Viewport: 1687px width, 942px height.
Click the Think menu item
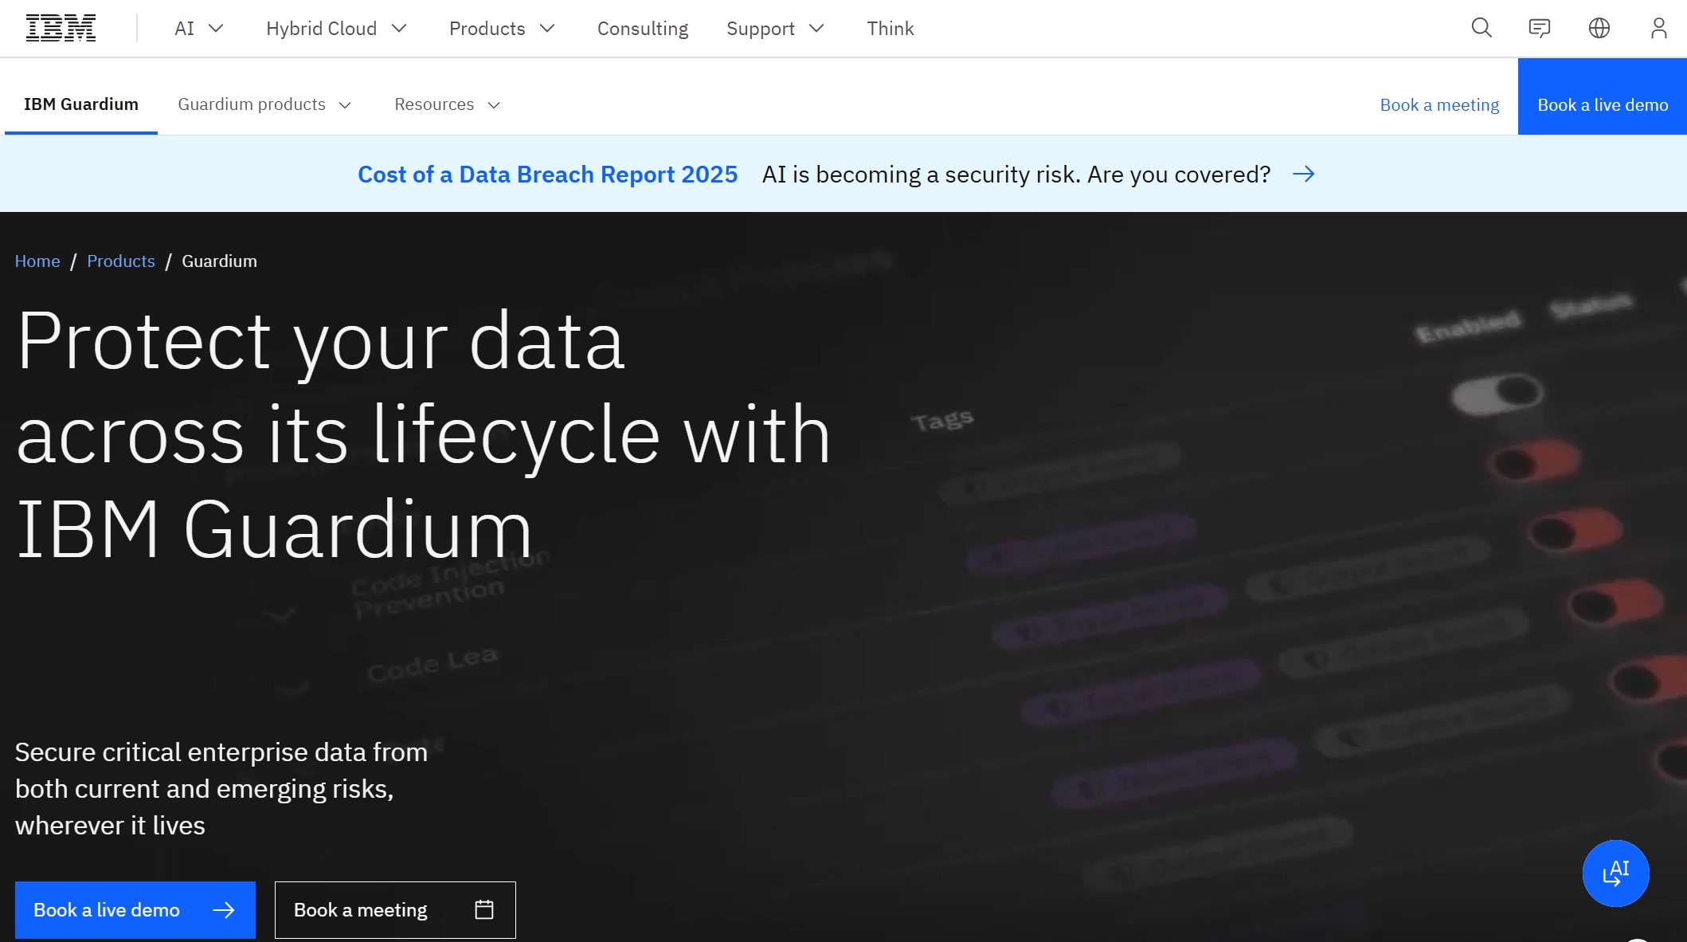click(x=890, y=28)
